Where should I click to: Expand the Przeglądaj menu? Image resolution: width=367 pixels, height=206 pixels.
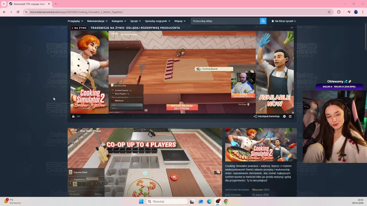(75, 21)
